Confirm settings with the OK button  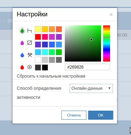tap(101, 115)
